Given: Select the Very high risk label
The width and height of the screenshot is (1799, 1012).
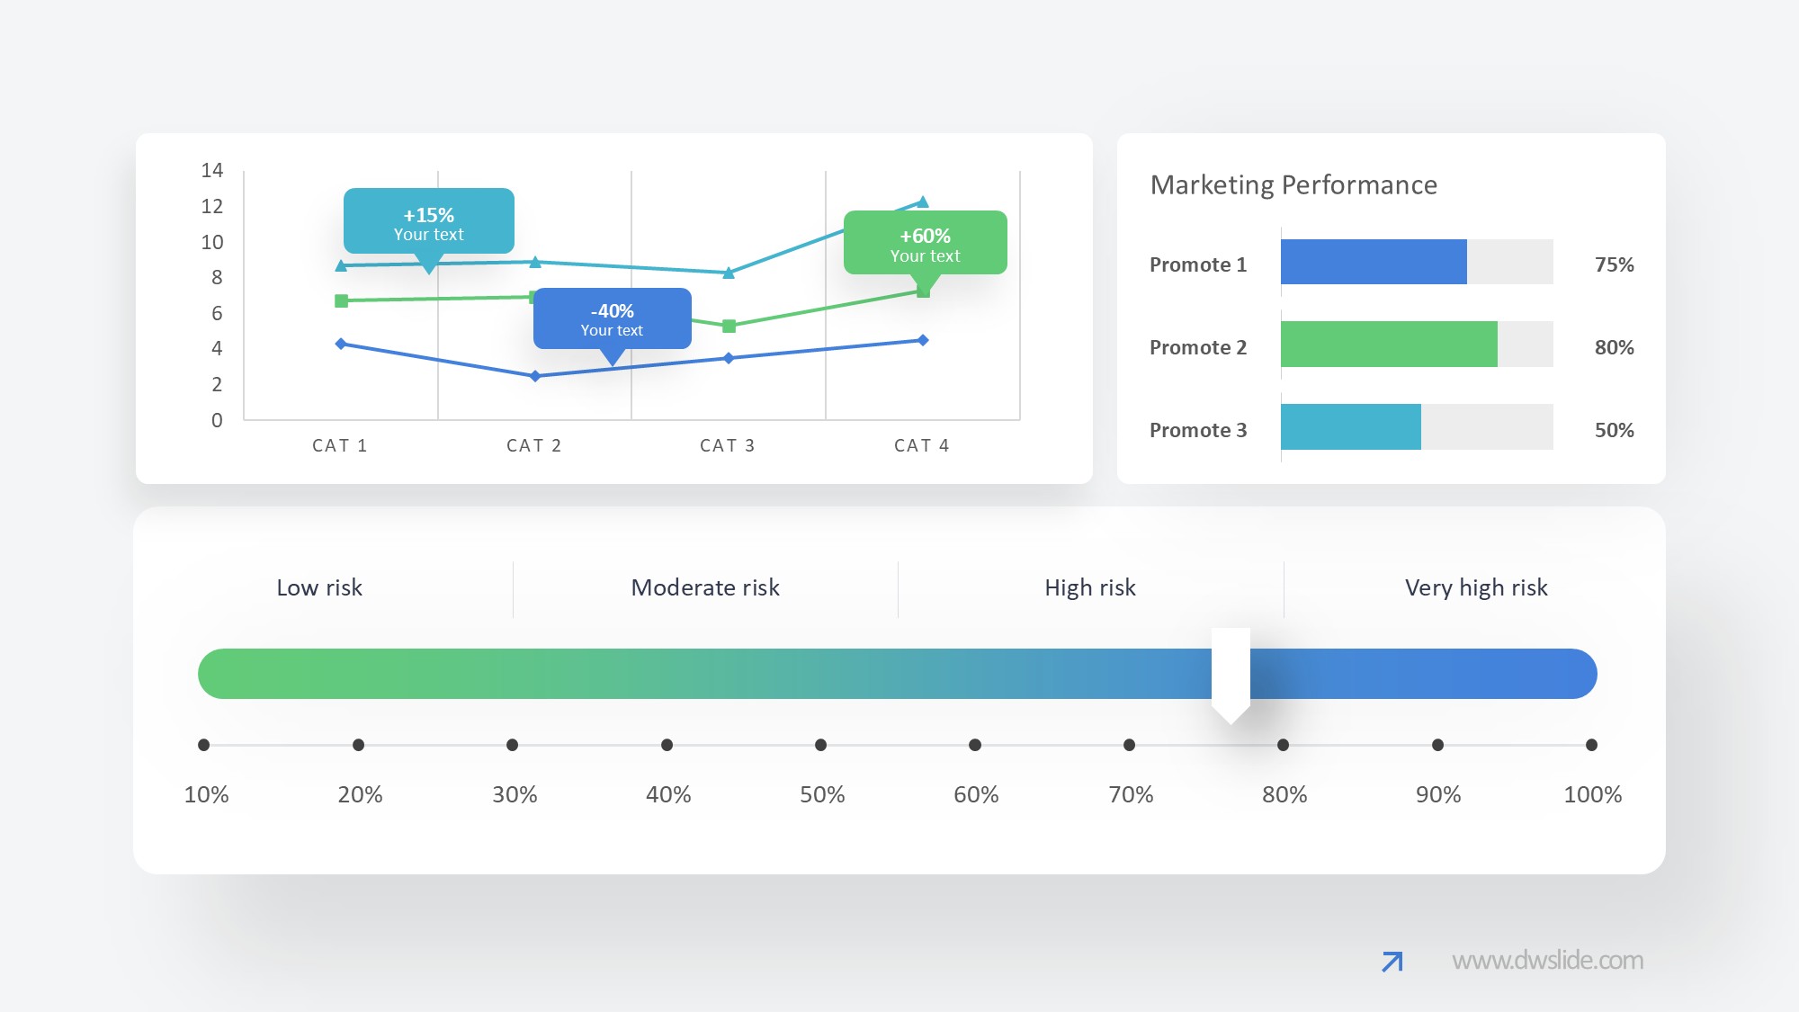Looking at the screenshot, I should (1476, 587).
